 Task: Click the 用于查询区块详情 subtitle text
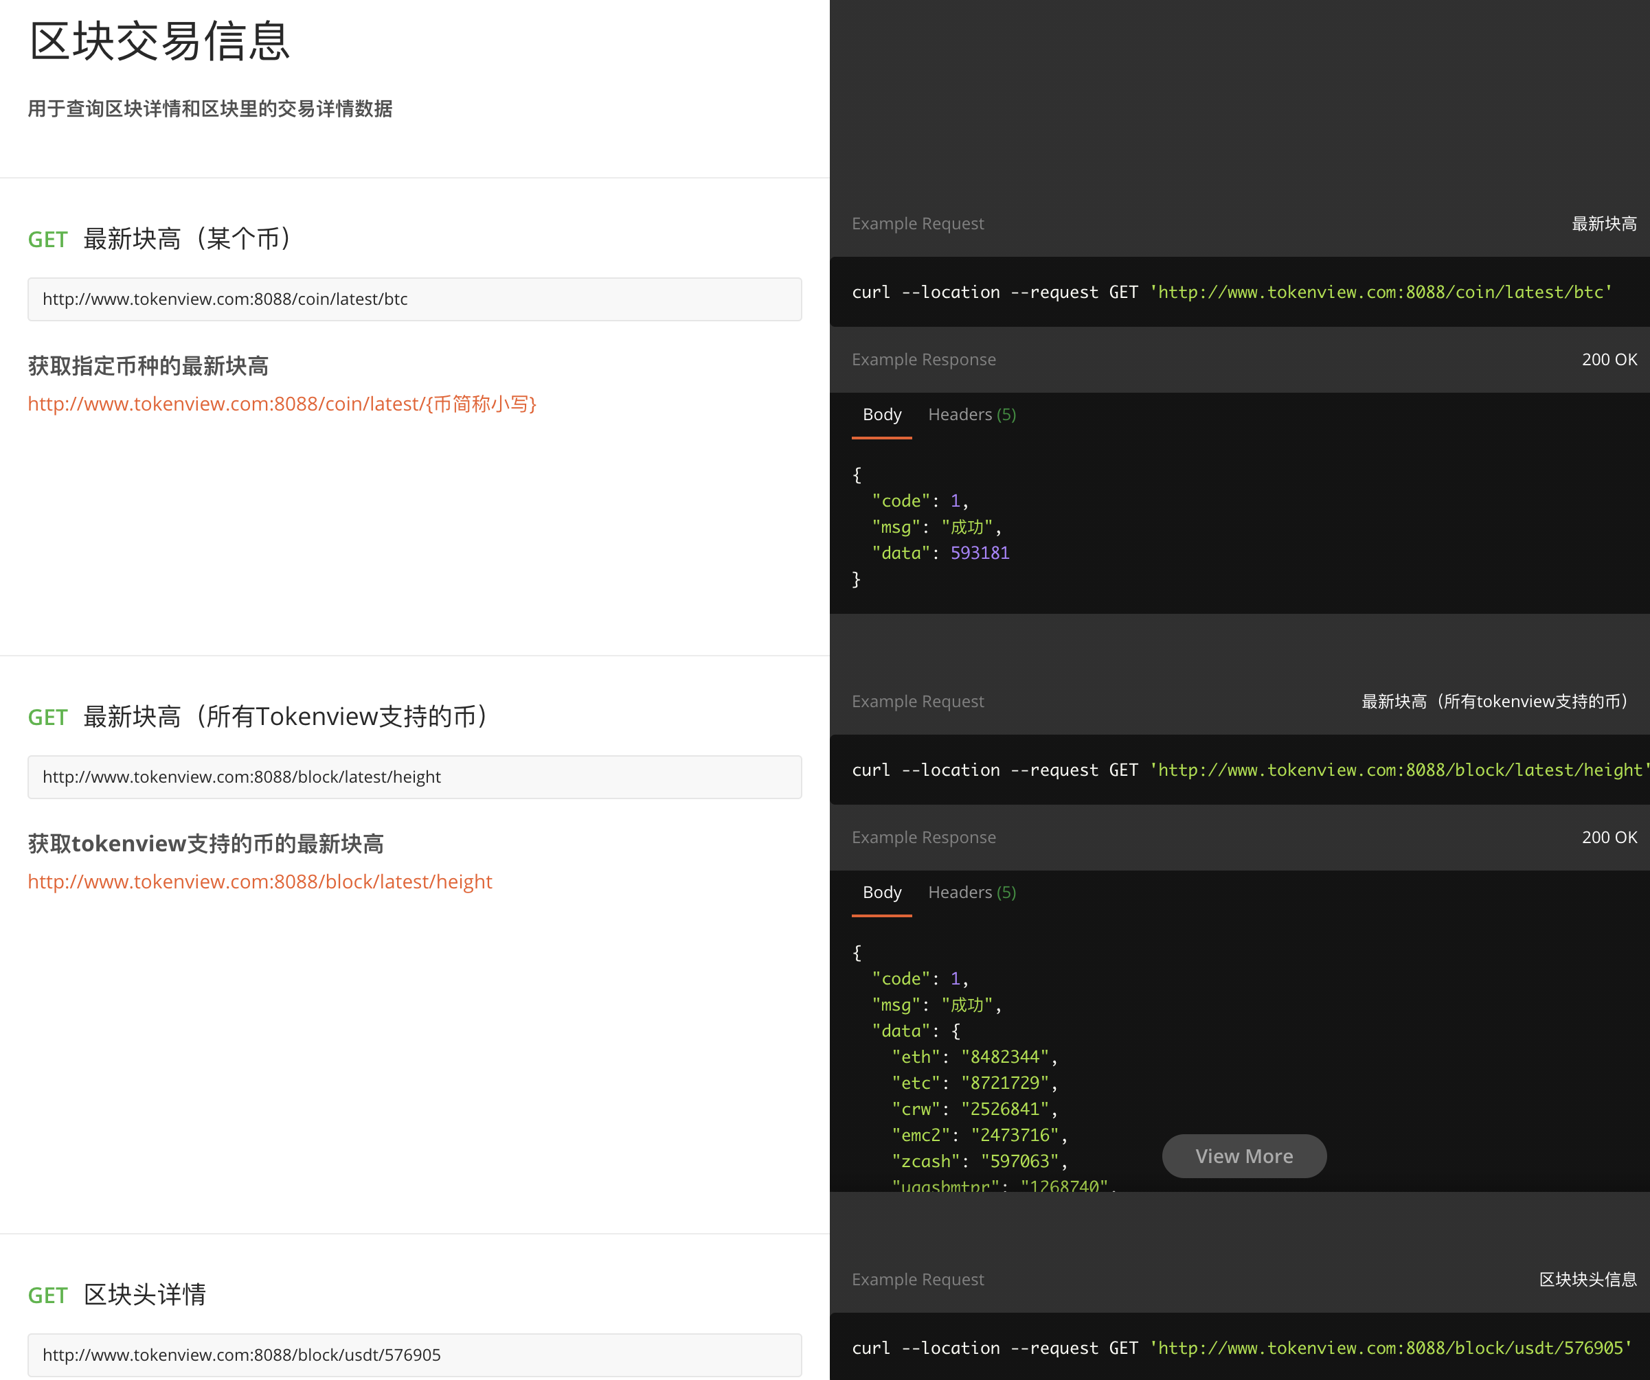tap(210, 108)
